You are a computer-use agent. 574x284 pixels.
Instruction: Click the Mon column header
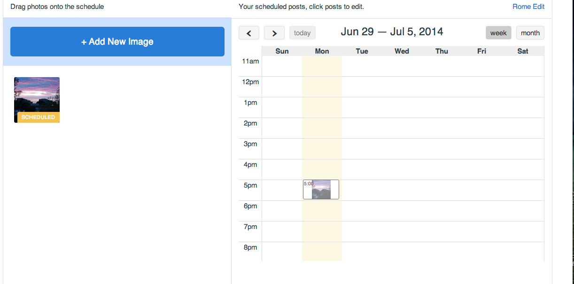click(x=322, y=51)
